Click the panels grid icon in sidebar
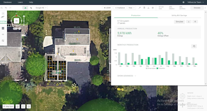 pyautogui.click(x=3, y=28)
